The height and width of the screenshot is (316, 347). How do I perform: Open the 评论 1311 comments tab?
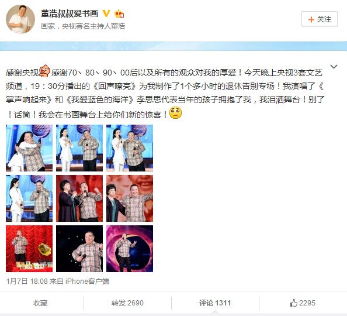(x=215, y=303)
